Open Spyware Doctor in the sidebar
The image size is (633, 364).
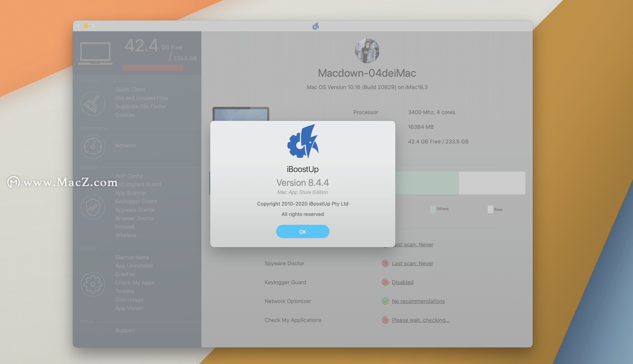pos(135,210)
